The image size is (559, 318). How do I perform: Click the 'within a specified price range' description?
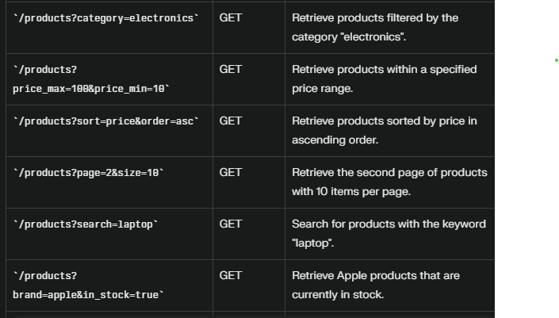pyautogui.click(x=385, y=79)
